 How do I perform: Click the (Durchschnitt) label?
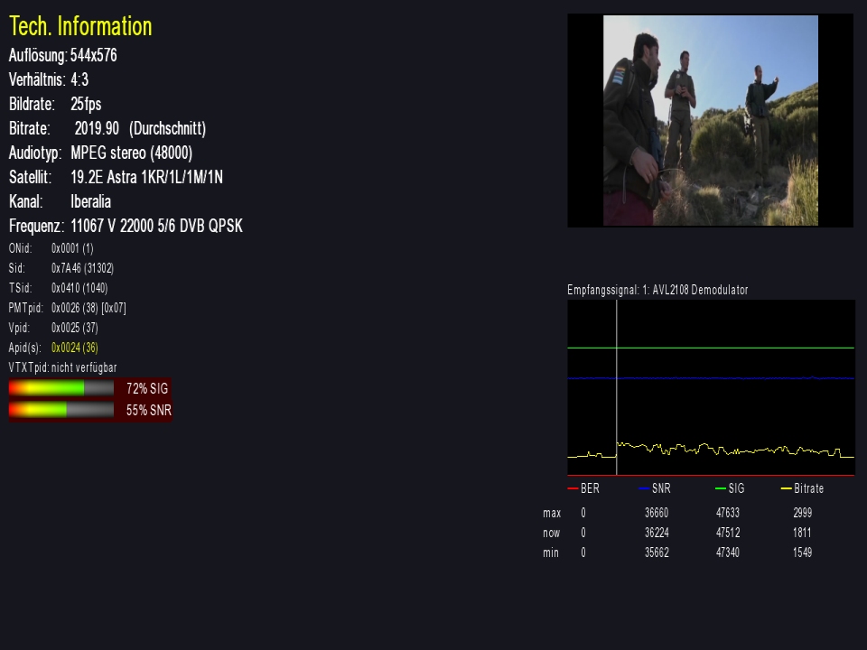coord(168,129)
